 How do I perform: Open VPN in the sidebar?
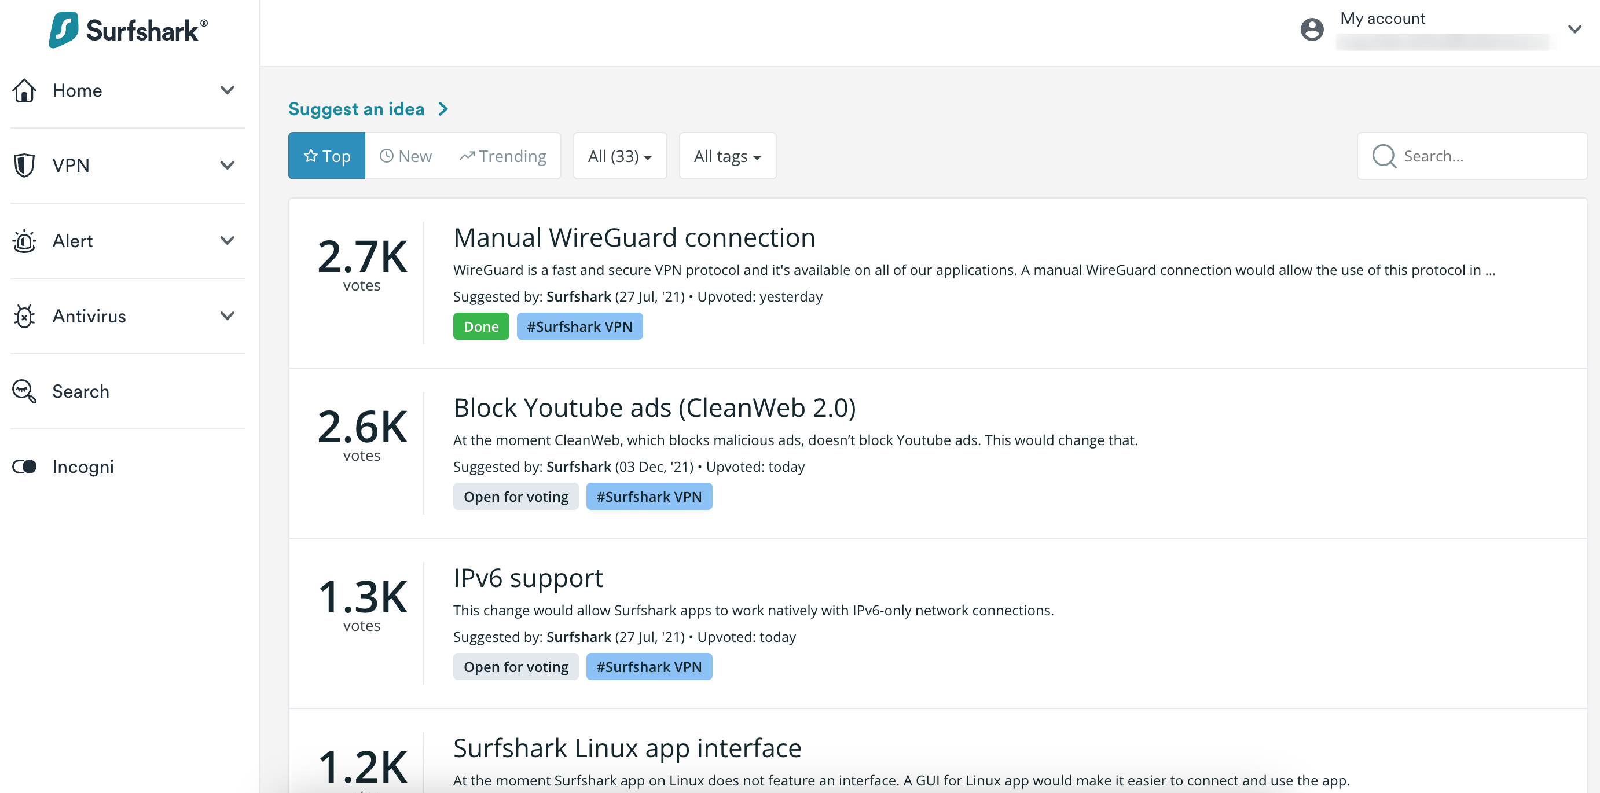pos(128,166)
